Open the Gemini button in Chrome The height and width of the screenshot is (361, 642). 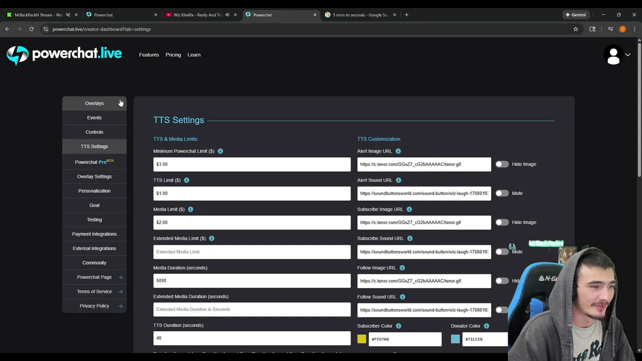click(x=576, y=15)
